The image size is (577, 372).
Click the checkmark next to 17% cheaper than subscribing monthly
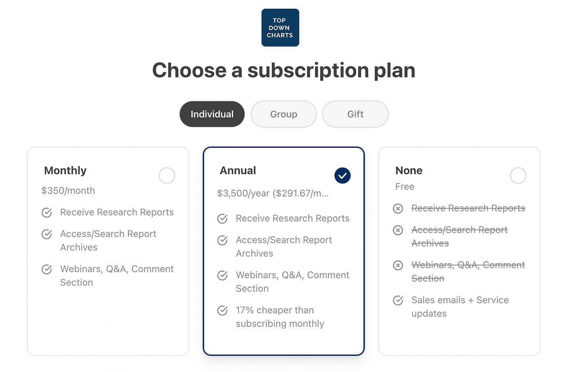[x=222, y=311]
